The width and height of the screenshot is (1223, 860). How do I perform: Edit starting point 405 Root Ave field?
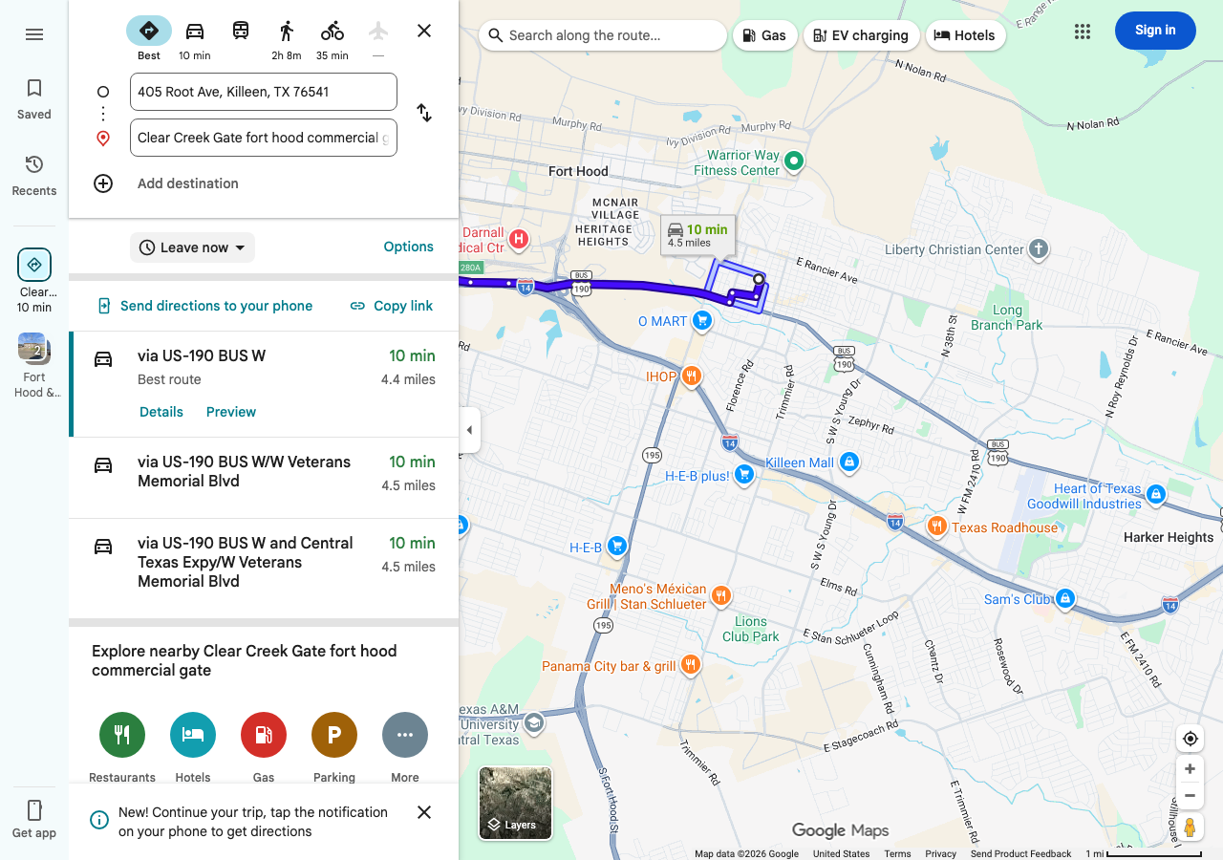click(264, 92)
